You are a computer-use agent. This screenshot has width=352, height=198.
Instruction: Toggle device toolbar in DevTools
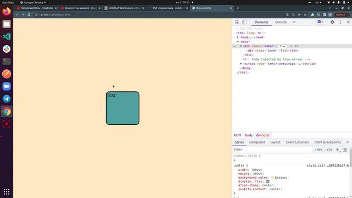[244, 22]
